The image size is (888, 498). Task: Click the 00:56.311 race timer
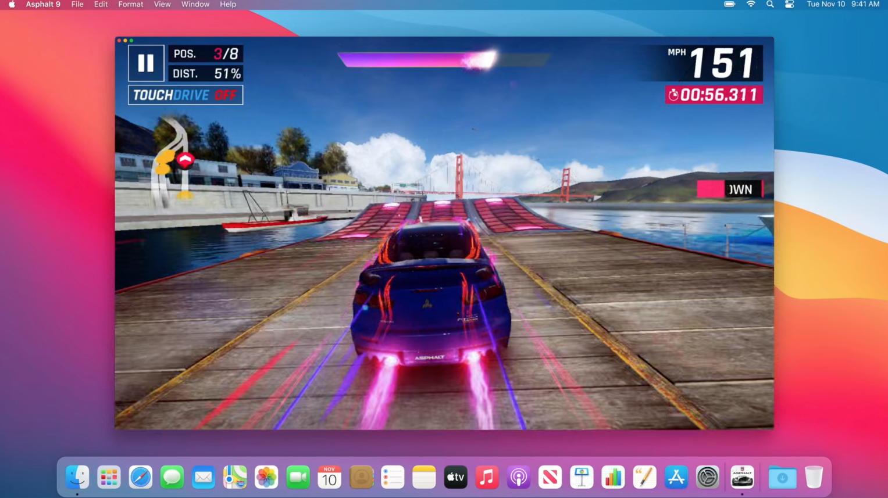click(x=714, y=95)
